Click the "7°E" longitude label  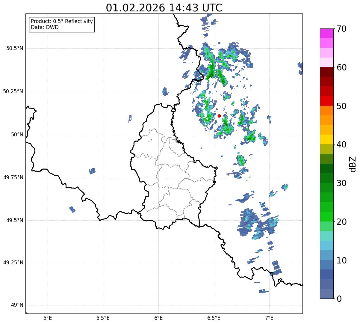point(269,318)
